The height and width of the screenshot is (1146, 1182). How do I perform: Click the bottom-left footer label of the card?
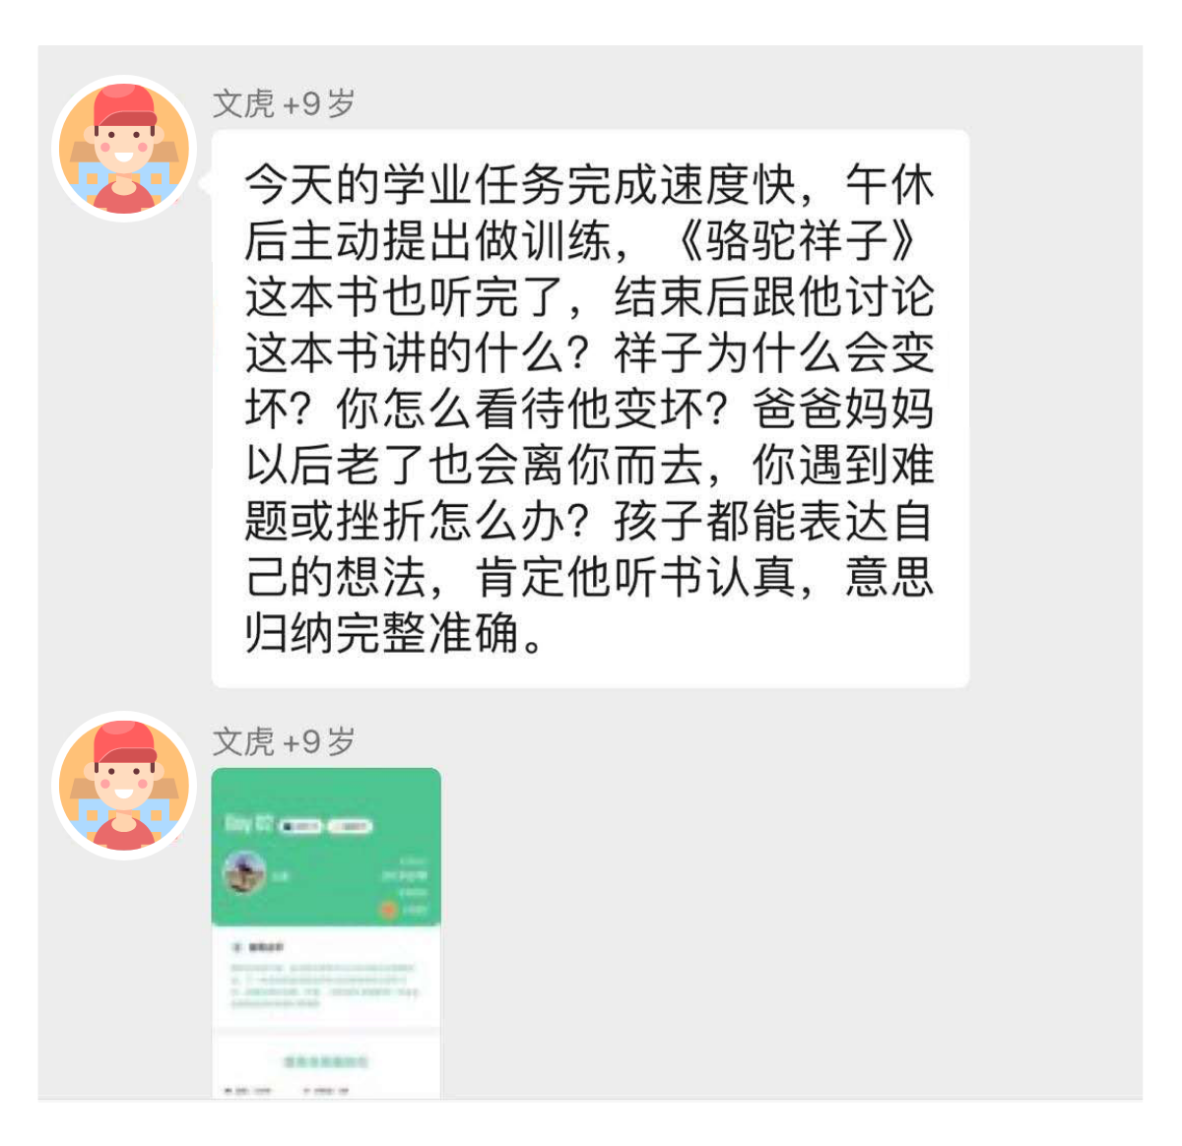[x=248, y=1091]
